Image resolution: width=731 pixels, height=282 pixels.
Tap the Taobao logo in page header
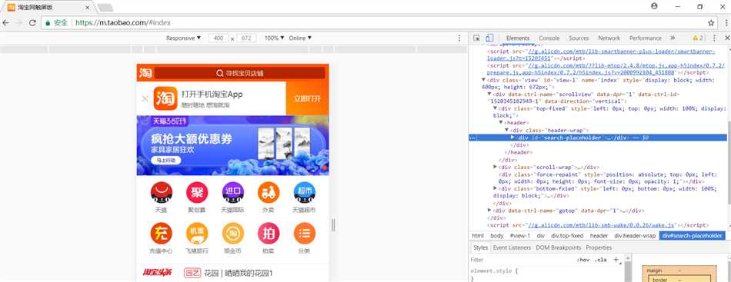coord(145,73)
